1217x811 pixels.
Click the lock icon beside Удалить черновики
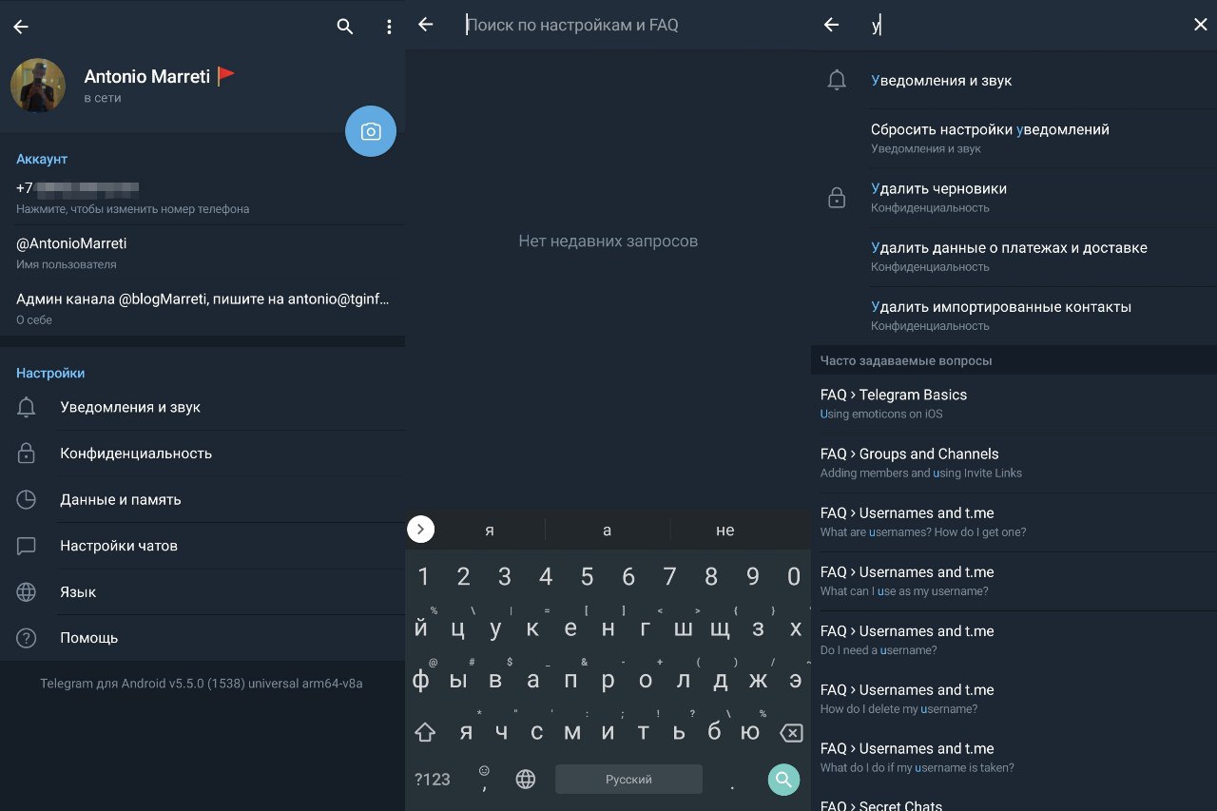pos(837,198)
